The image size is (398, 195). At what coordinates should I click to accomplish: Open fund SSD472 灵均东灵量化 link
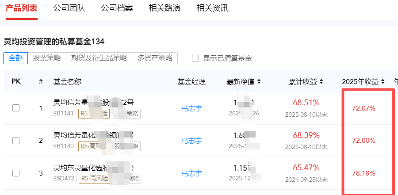click(x=74, y=168)
